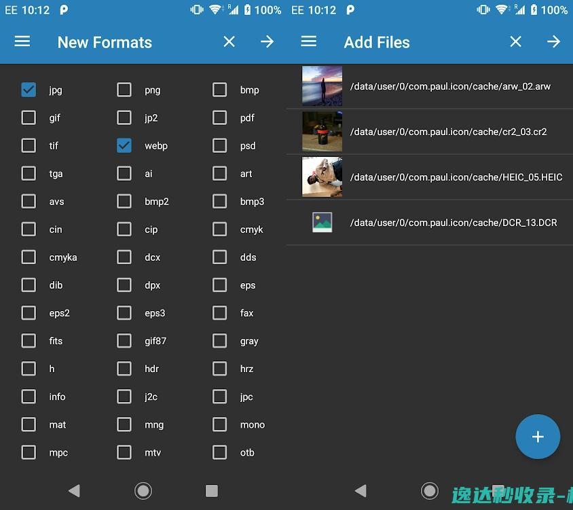Check the gray format box
The width and height of the screenshot is (573, 510).
[219, 341]
